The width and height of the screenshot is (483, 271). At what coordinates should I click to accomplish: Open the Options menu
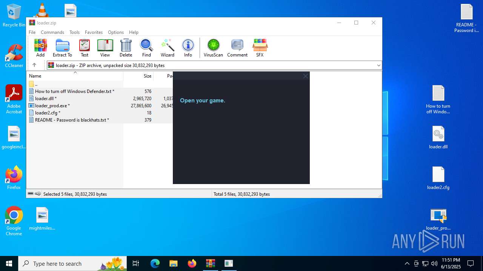(x=116, y=32)
